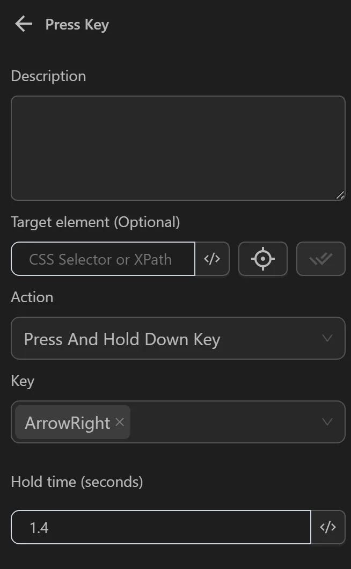Select the element picker crosshair icon
351x569 pixels.
point(262,259)
